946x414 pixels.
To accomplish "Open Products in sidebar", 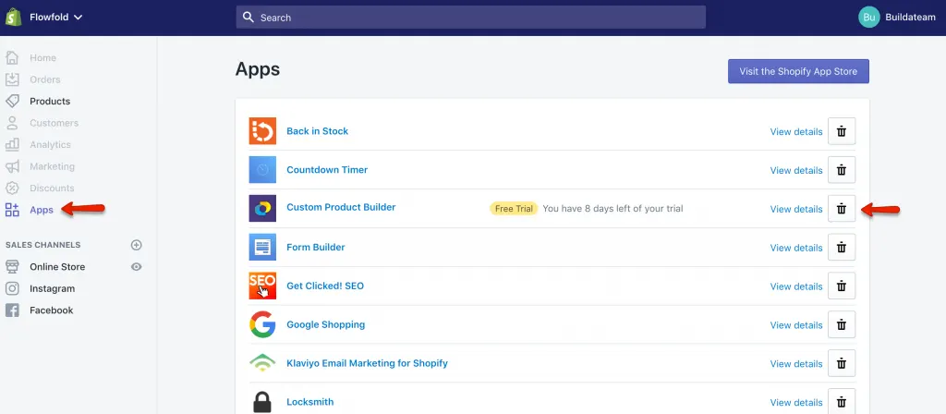I will point(50,102).
